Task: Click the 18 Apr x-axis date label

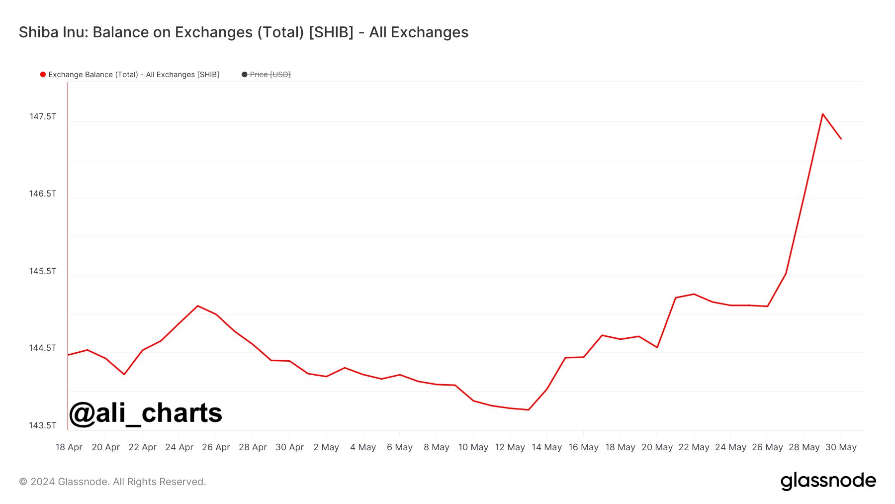Action: coord(69,447)
